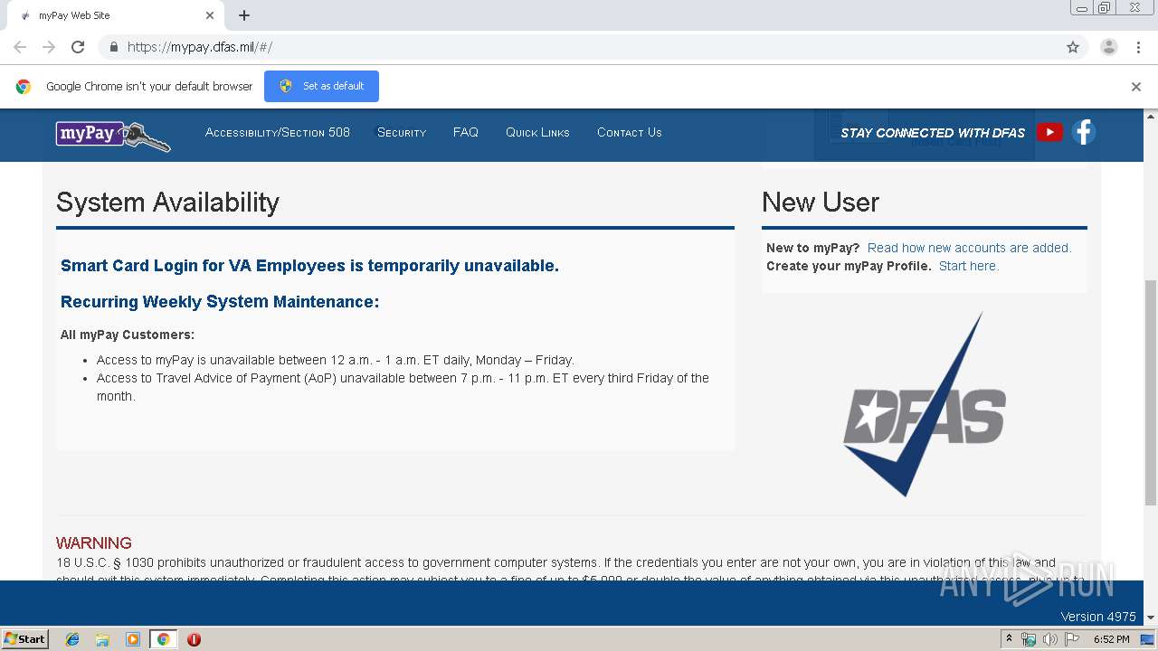Click Smart Card Login unavailable notice
Image resolution: width=1158 pixels, height=651 pixels.
tap(309, 266)
